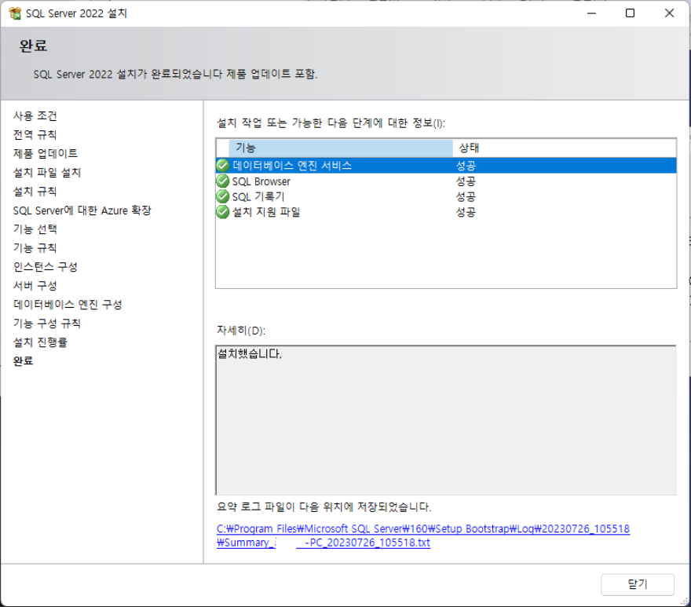Select the 설치 지원 파일 row
Viewport: 691px width, 607px height.
(x=446, y=212)
